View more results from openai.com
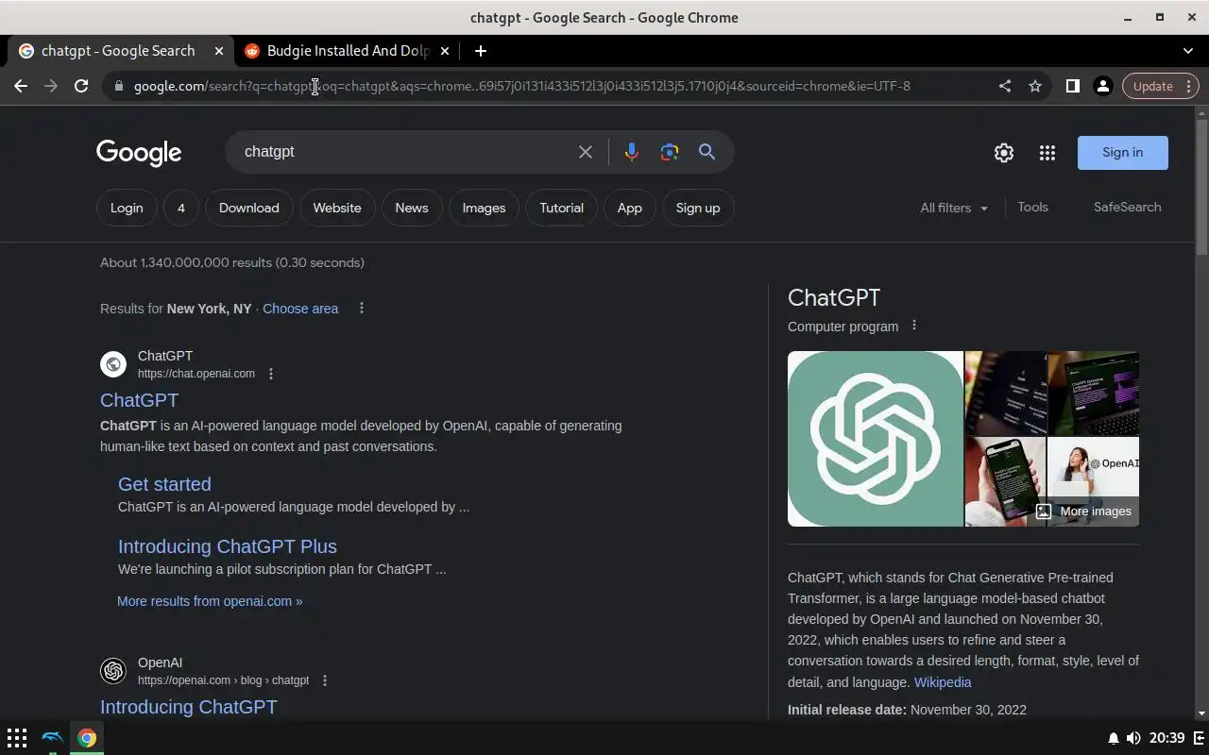The width and height of the screenshot is (1209, 755). [210, 601]
